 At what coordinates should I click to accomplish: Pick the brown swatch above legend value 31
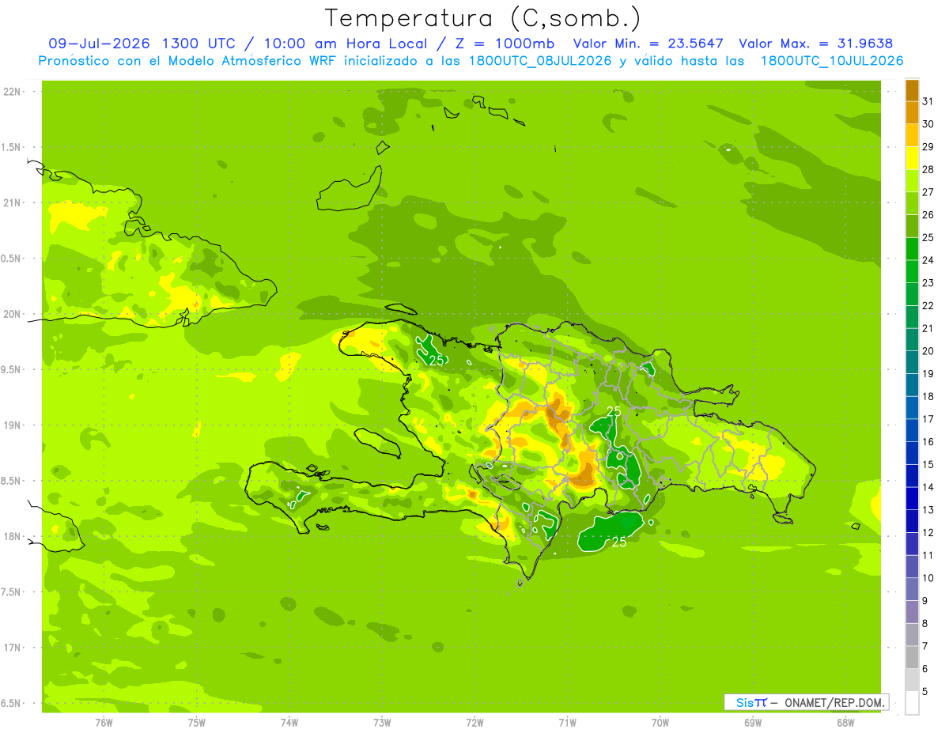[x=912, y=90]
